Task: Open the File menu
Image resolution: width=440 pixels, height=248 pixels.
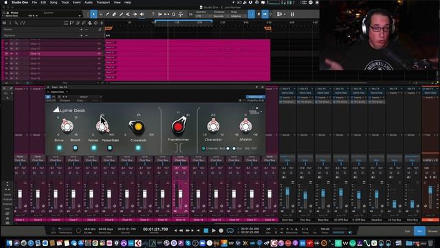Action: pos(34,2)
